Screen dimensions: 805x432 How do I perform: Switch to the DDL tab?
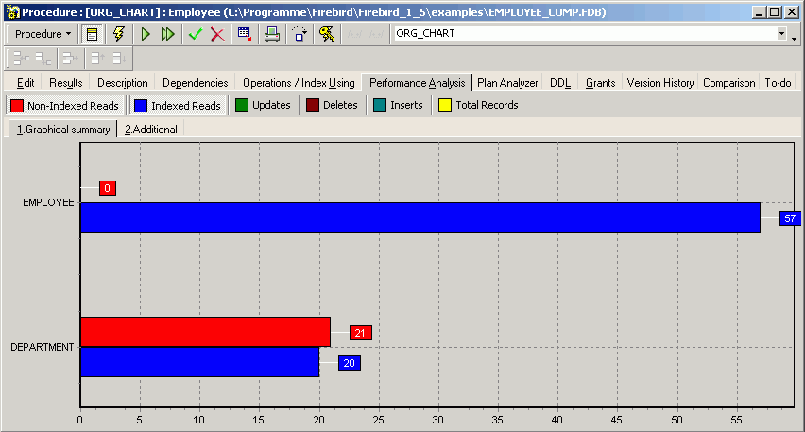[x=560, y=83]
